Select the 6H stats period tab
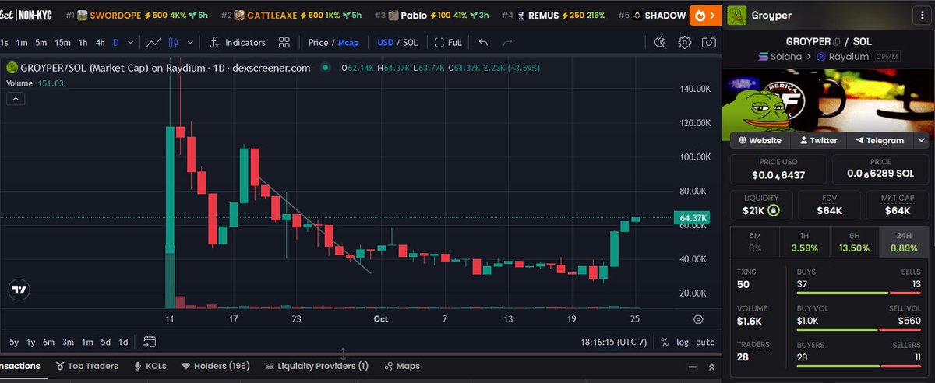 tap(853, 241)
